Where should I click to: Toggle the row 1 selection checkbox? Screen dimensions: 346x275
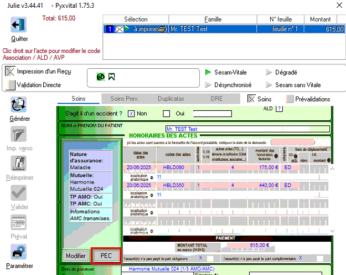coord(119,29)
